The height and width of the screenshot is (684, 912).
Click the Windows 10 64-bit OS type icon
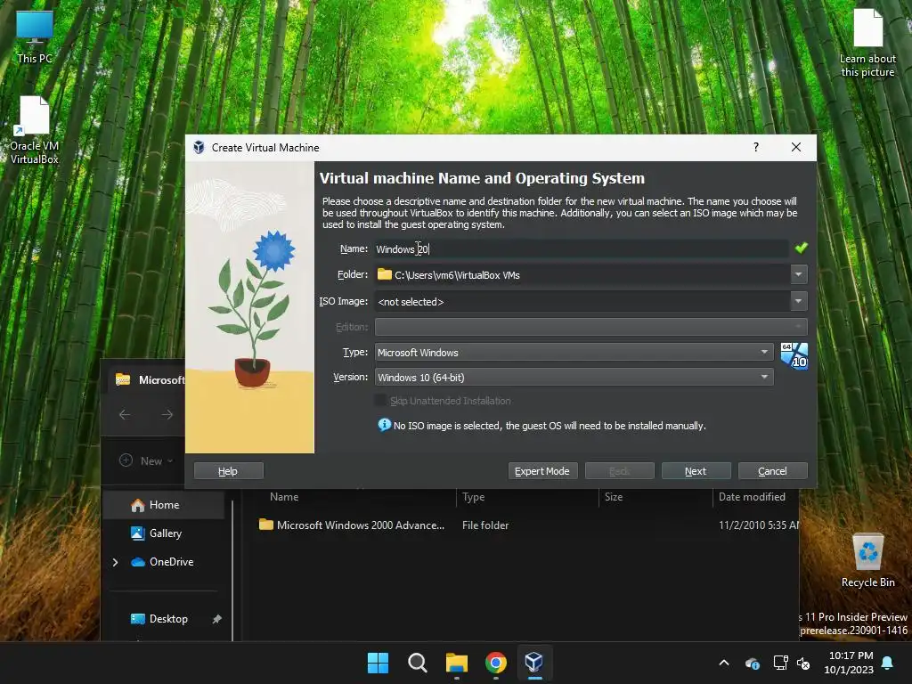(794, 356)
